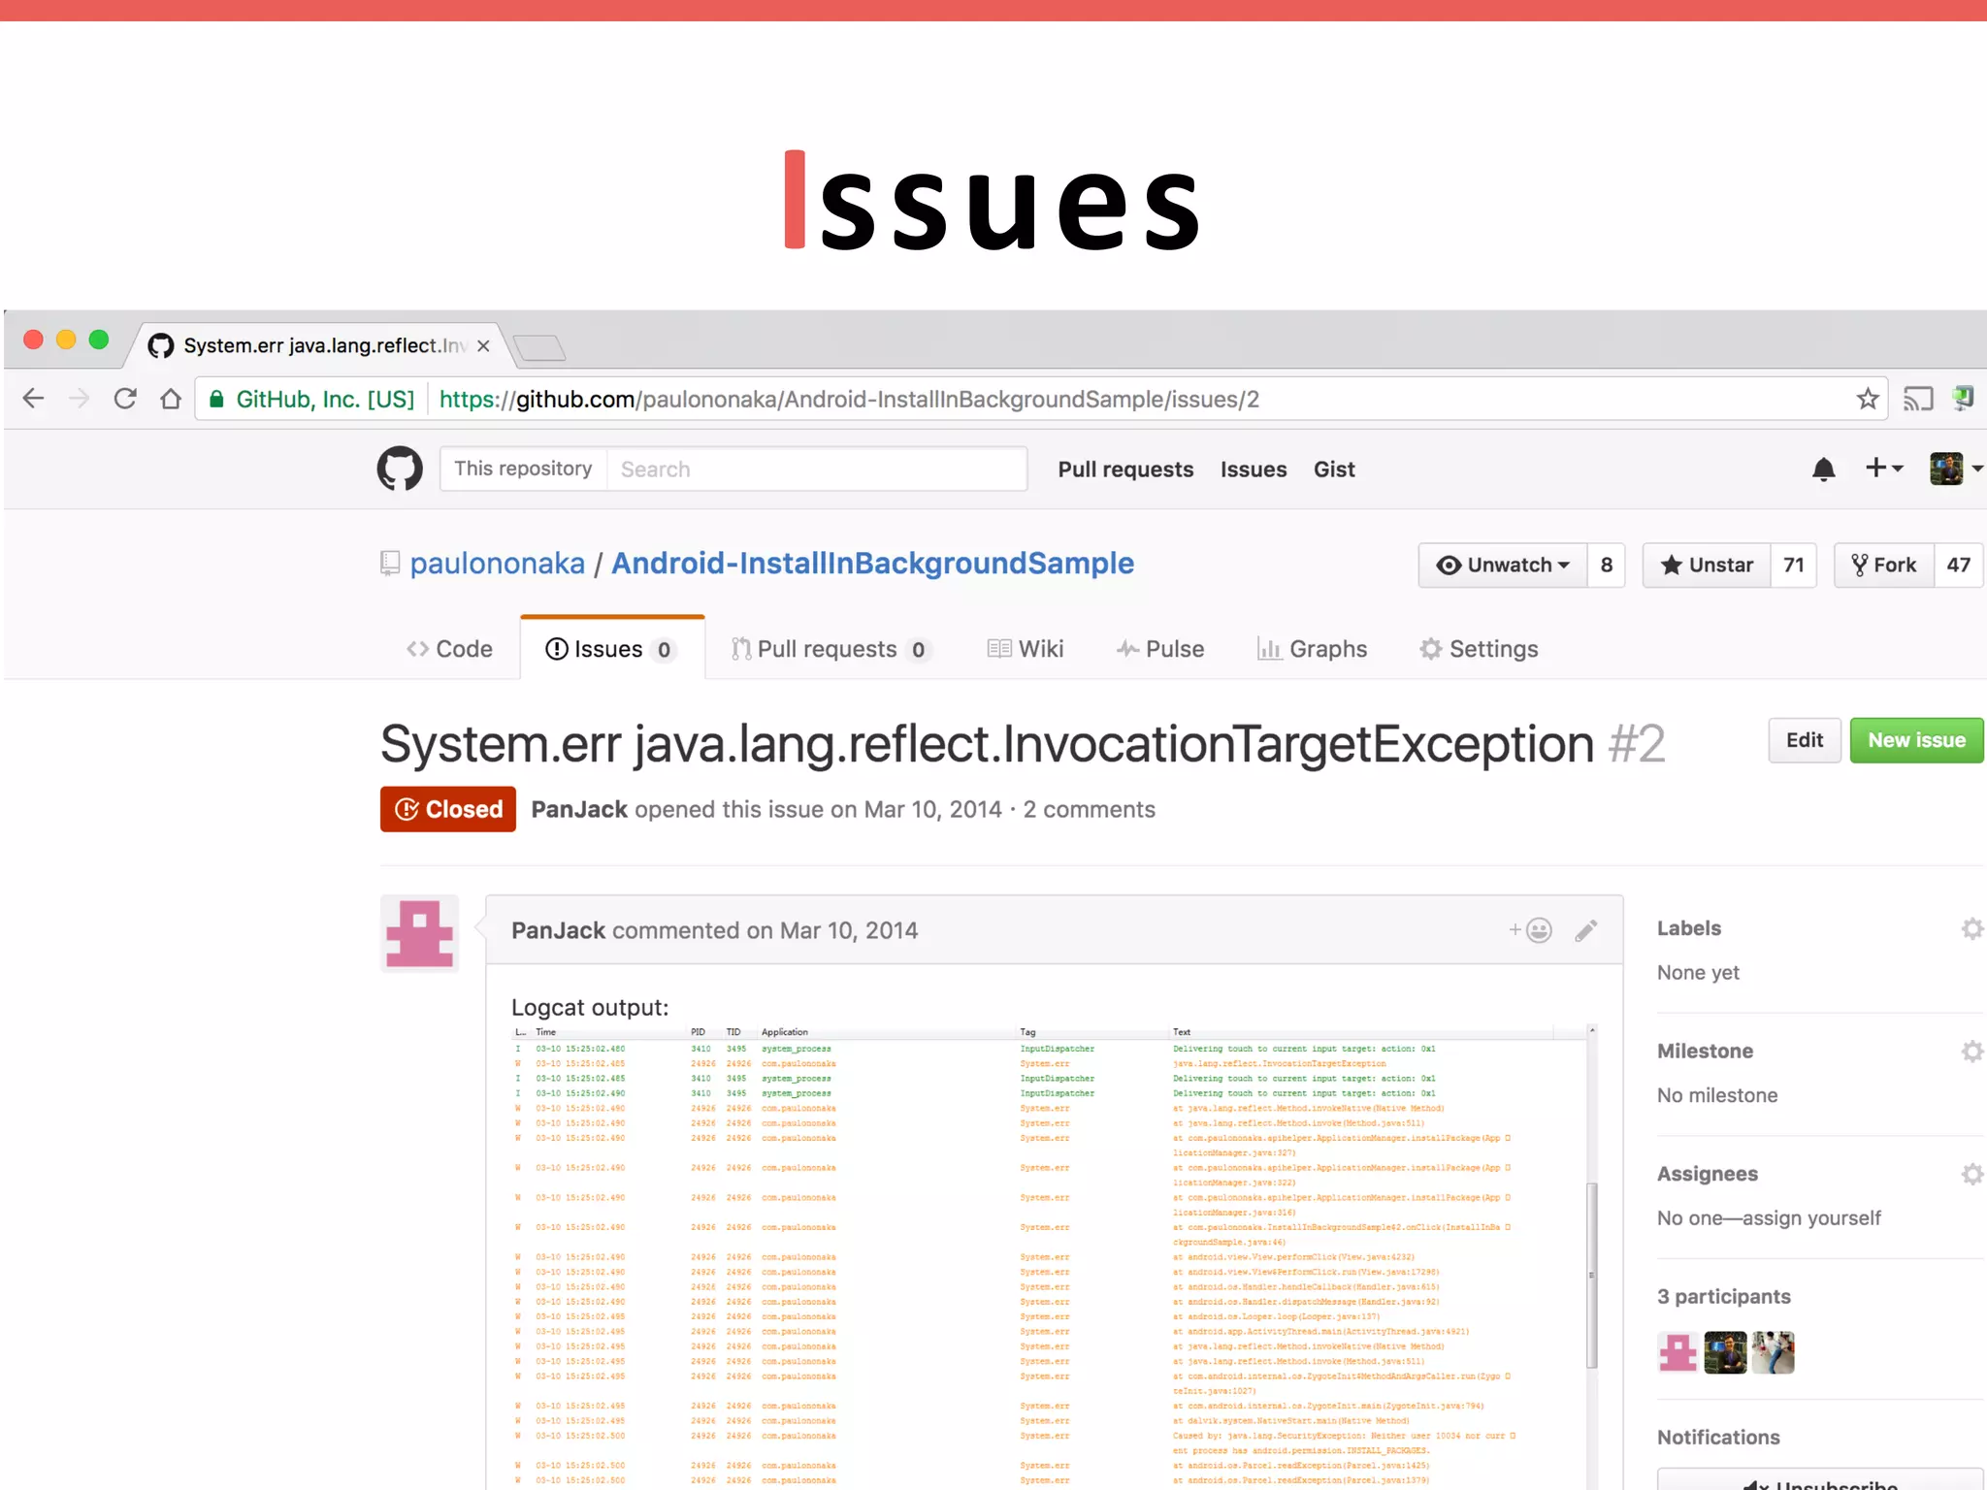The width and height of the screenshot is (1987, 1490).
Task: Fork the repository
Action: (x=1884, y=565)
